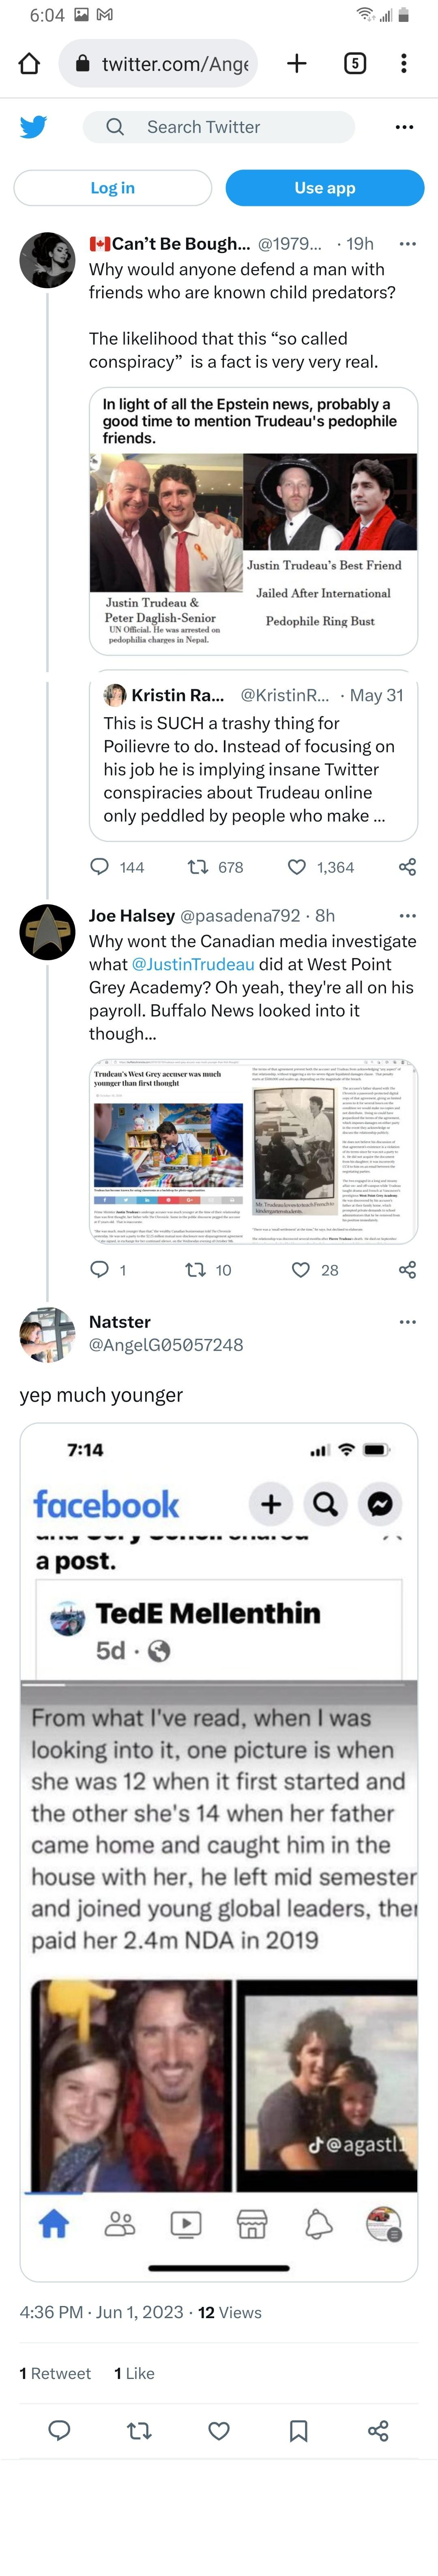This screenshot has width=438, height=2576.
Task: Bookmark Natster's tweet
Action: [x=298, y=2431]
